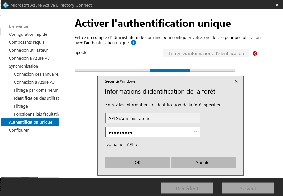This screenshot has width=283, height=196.
Task: Go to Composants requis step
Action: point(27,42)
